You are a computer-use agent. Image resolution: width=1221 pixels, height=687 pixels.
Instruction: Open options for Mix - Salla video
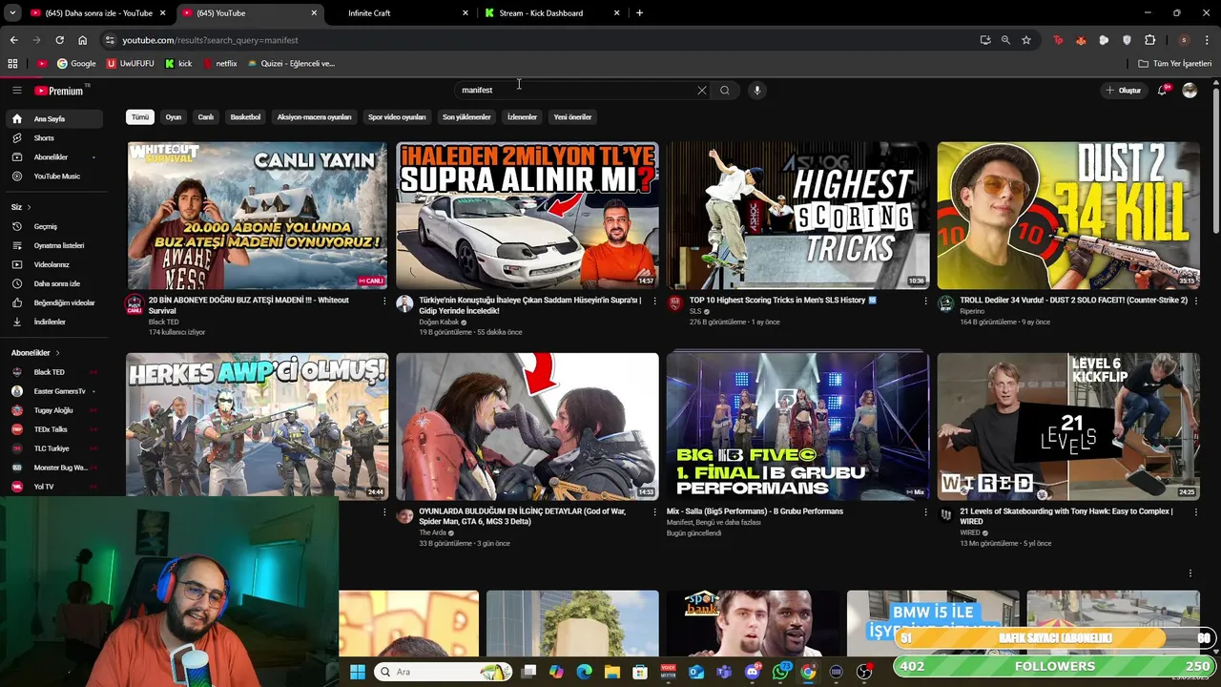tap(925, 512)
